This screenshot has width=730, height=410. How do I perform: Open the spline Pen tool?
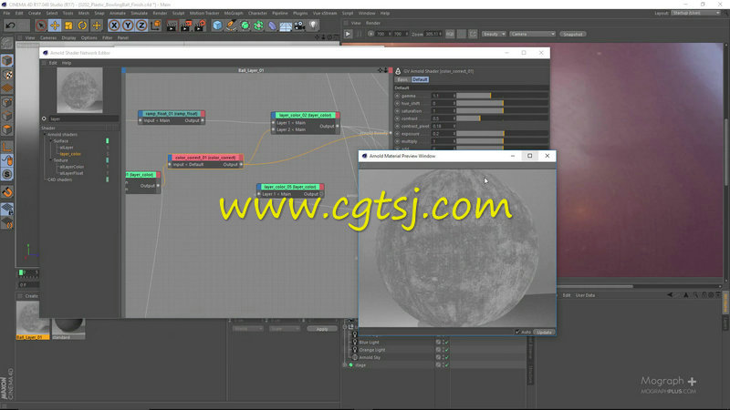pos(231,26)
